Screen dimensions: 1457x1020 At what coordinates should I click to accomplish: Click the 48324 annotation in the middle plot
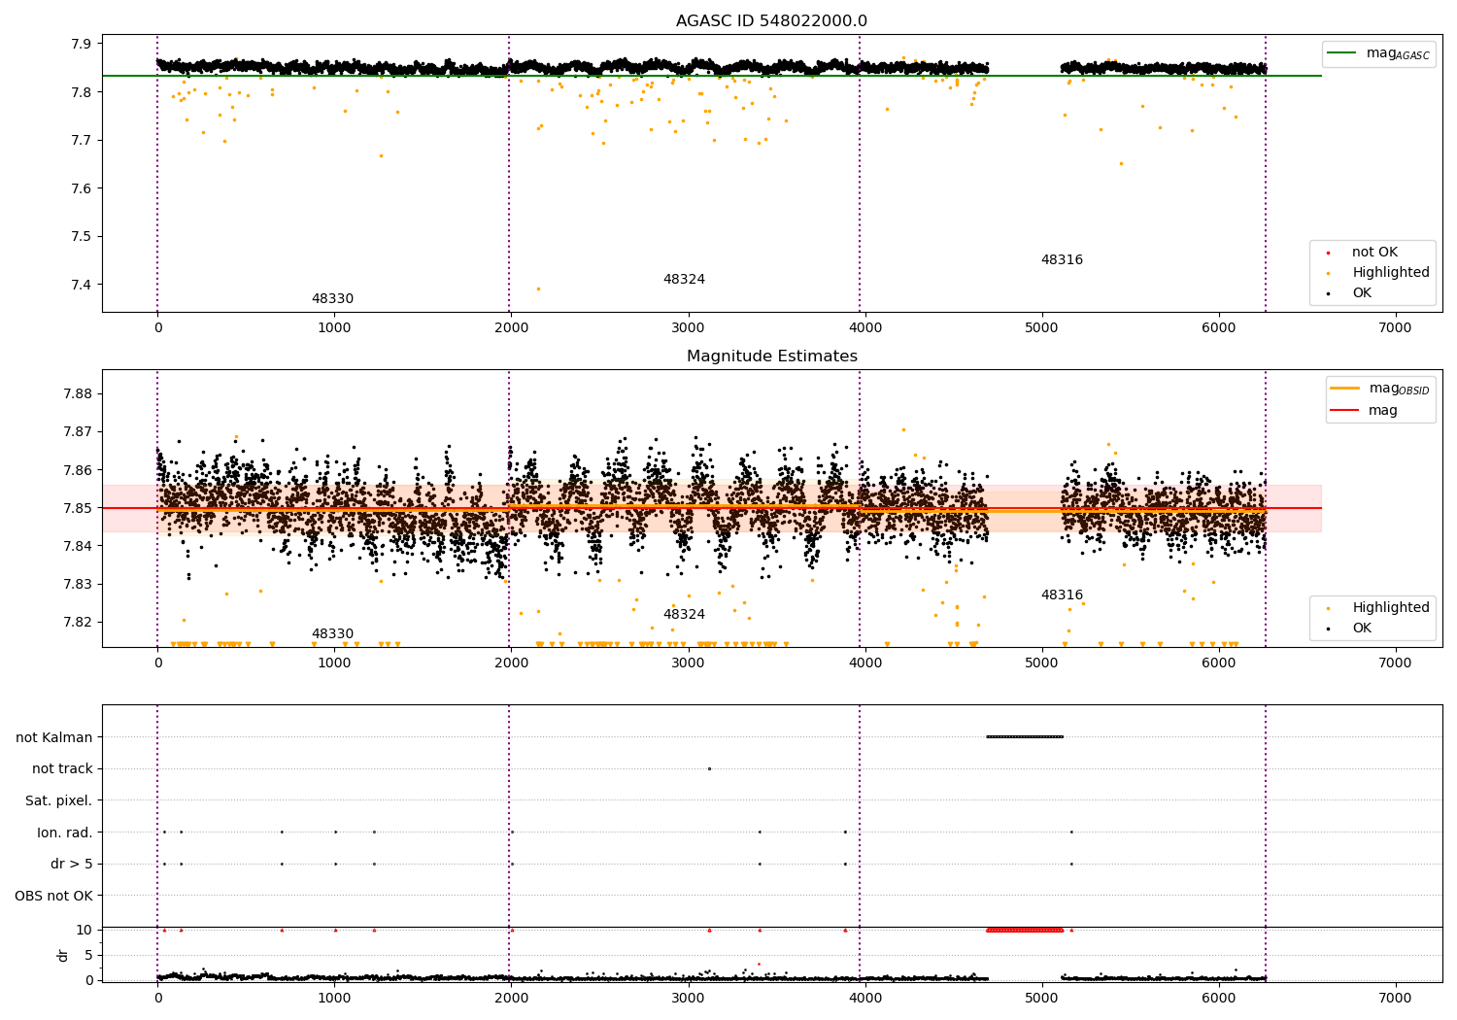684,615
